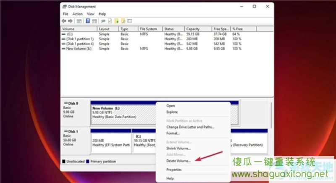Toggle the action pane toolbar icon
336x183 pixels.
click(94, 21)
